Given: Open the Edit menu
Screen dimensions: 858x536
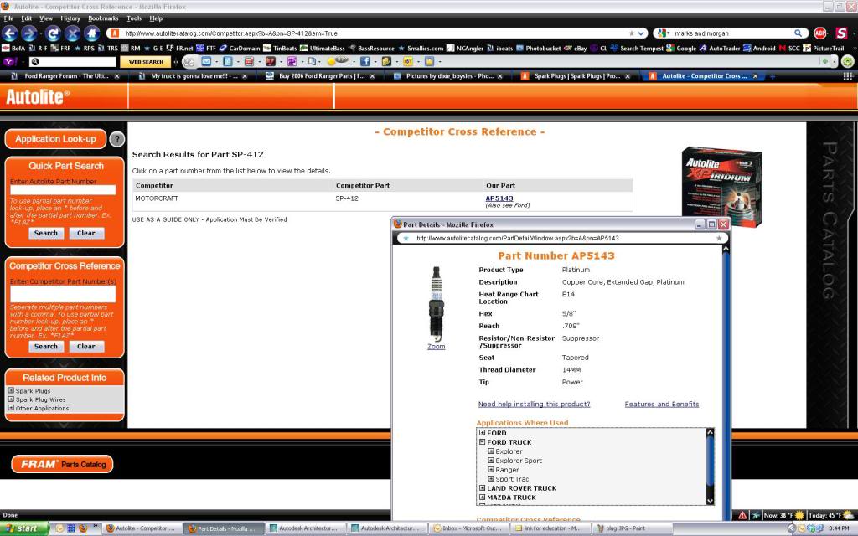Looking at the screenshot, I should pyautogui.click(x=26, y=18).
